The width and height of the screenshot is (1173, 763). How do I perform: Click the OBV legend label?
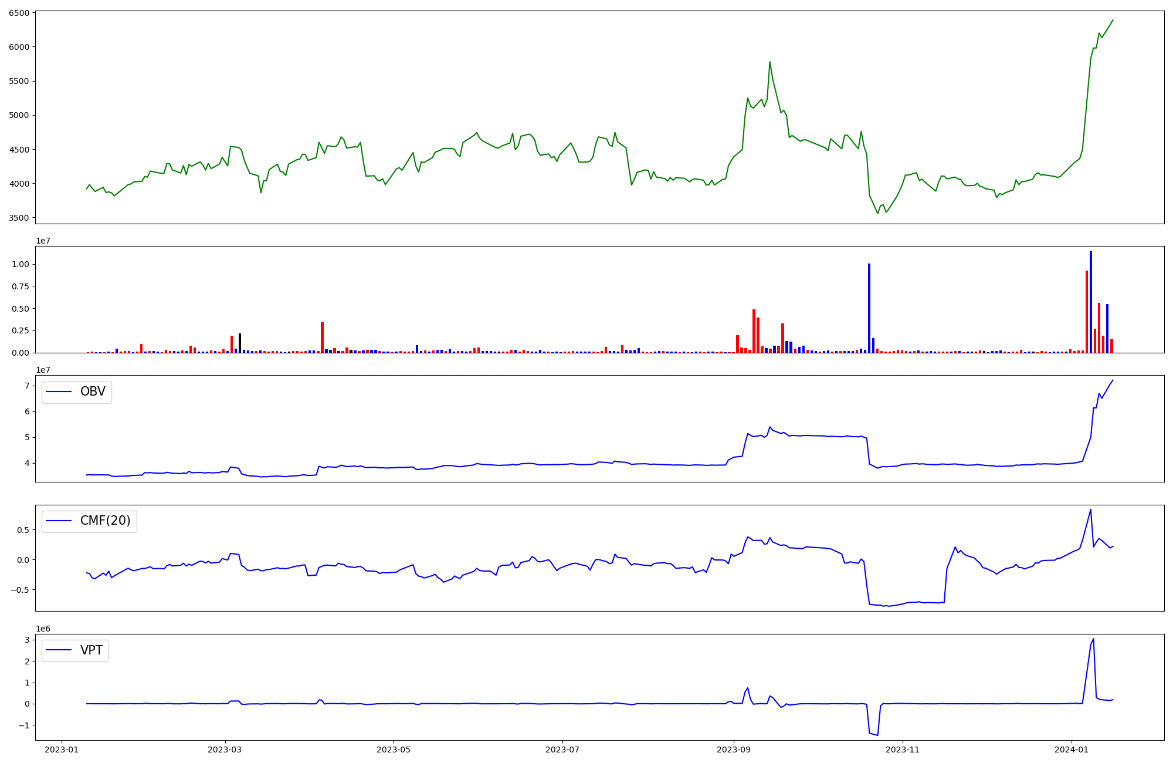(x=93, y=392)
